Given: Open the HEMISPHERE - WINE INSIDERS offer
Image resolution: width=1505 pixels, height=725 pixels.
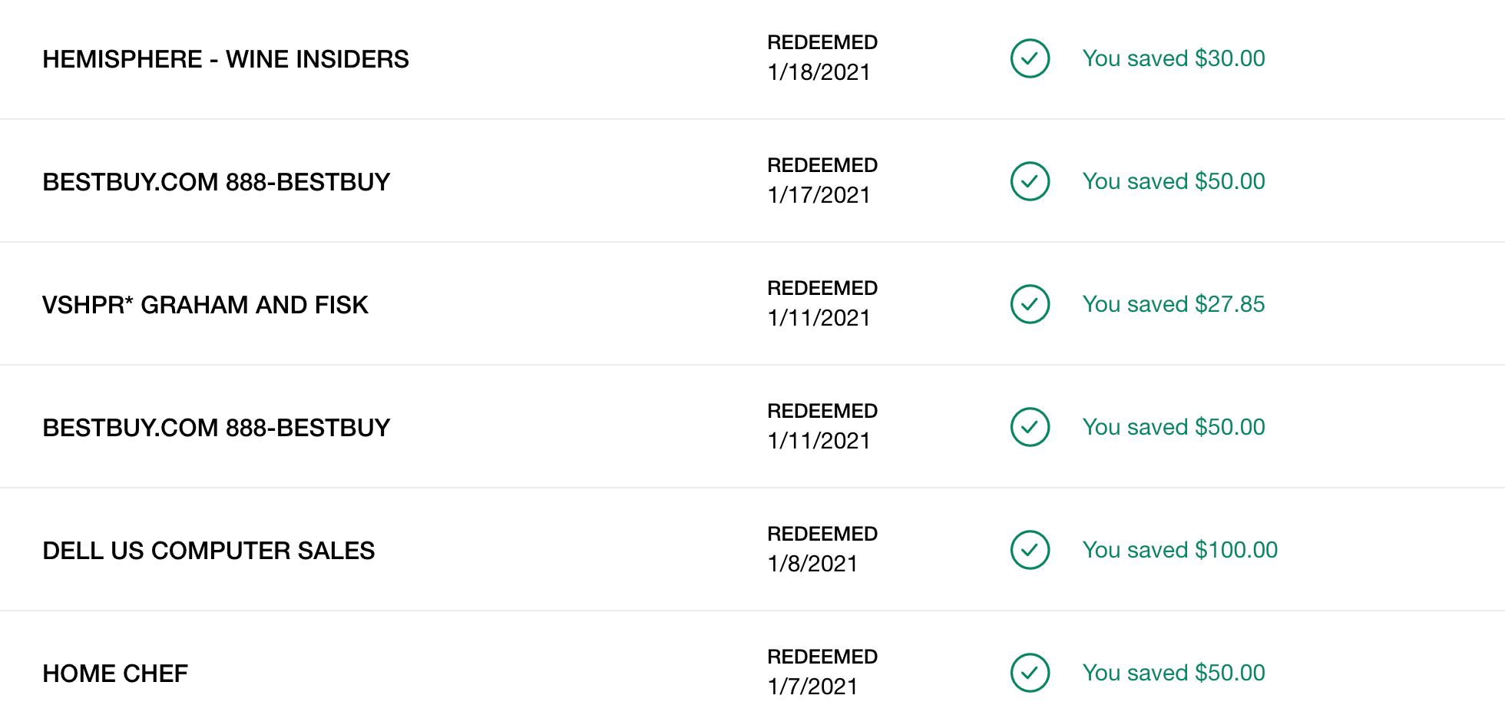Looking at the screenshot, I should (x=226, y=59).
